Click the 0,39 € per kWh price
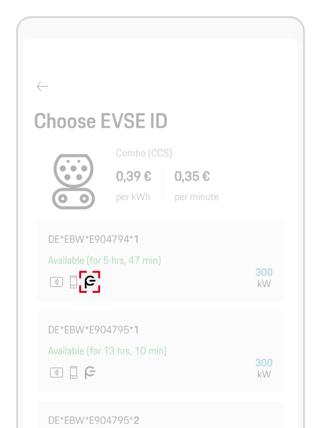 tap(133, 177)
